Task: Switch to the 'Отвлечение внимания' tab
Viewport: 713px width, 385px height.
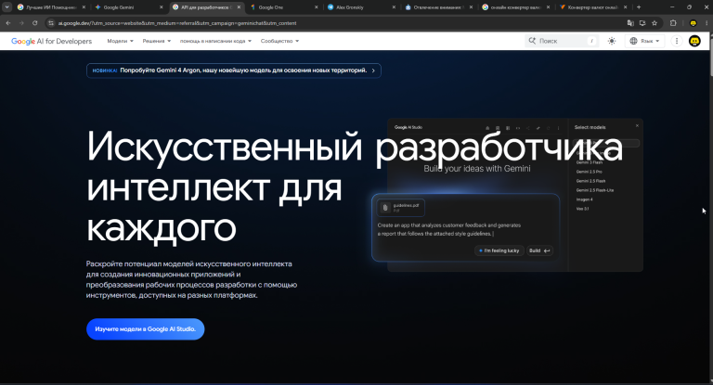Action: (x=438, y=7)
